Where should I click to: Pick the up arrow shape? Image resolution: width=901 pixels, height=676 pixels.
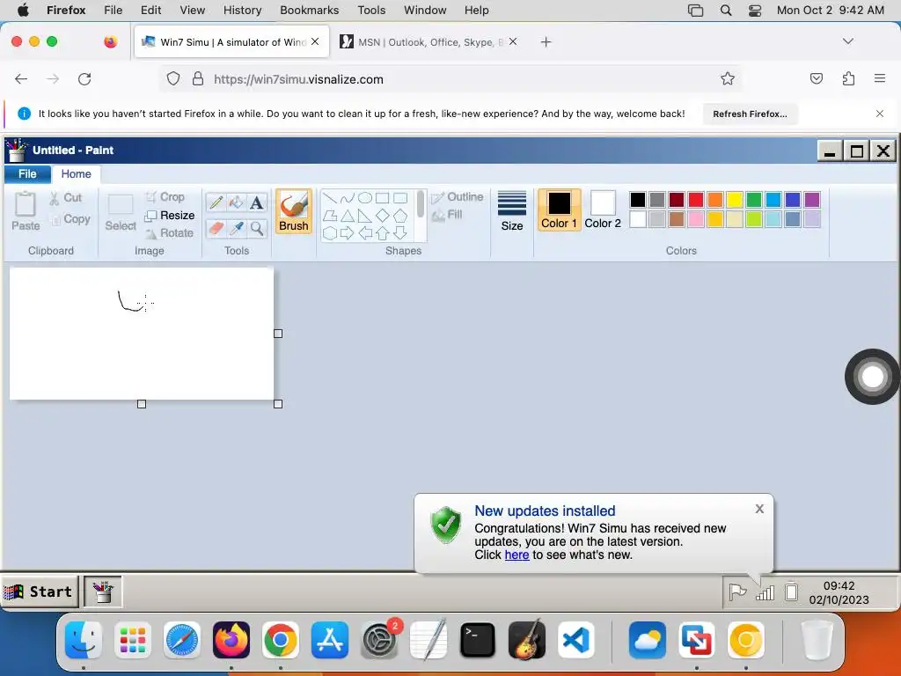pyautogui.click(x=383, y=232)
